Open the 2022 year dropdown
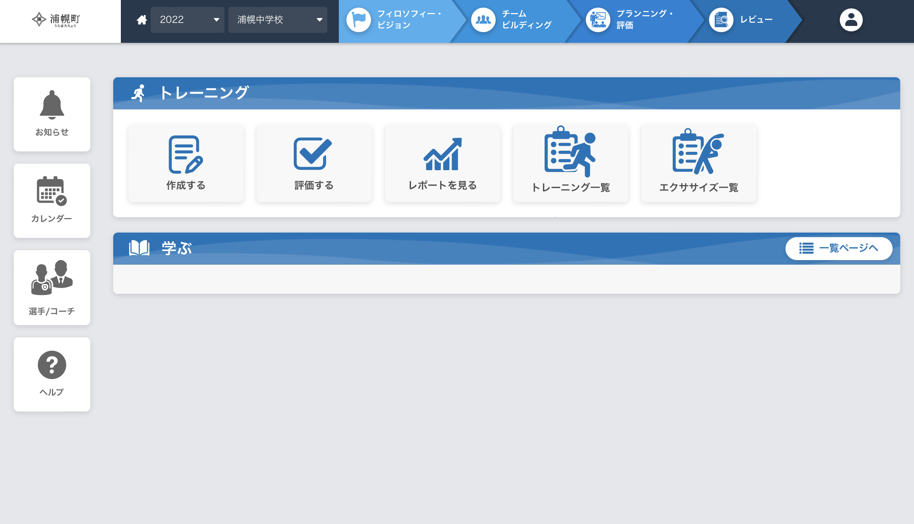914x524 pixels. coord(187,20)
